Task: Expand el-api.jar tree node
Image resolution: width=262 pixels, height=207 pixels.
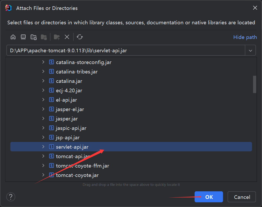Action: point(43,100)
